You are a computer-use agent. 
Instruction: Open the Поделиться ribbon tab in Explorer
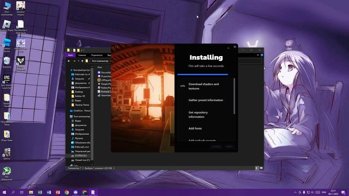click(x=97, y=55)
